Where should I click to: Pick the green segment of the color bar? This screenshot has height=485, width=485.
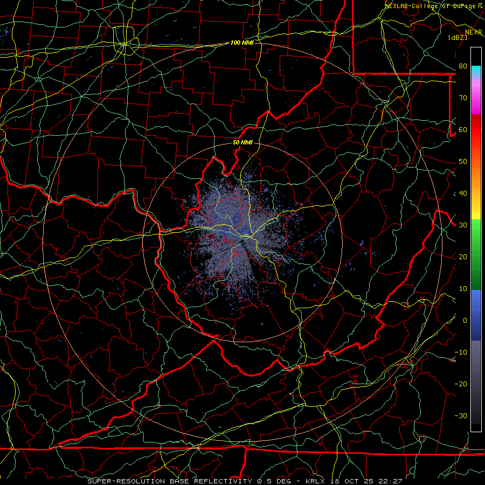pos(476,254)
